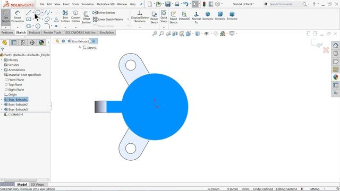340x191 pixels.
Task: Switch to Trimetric view
Action: (232, 16)
